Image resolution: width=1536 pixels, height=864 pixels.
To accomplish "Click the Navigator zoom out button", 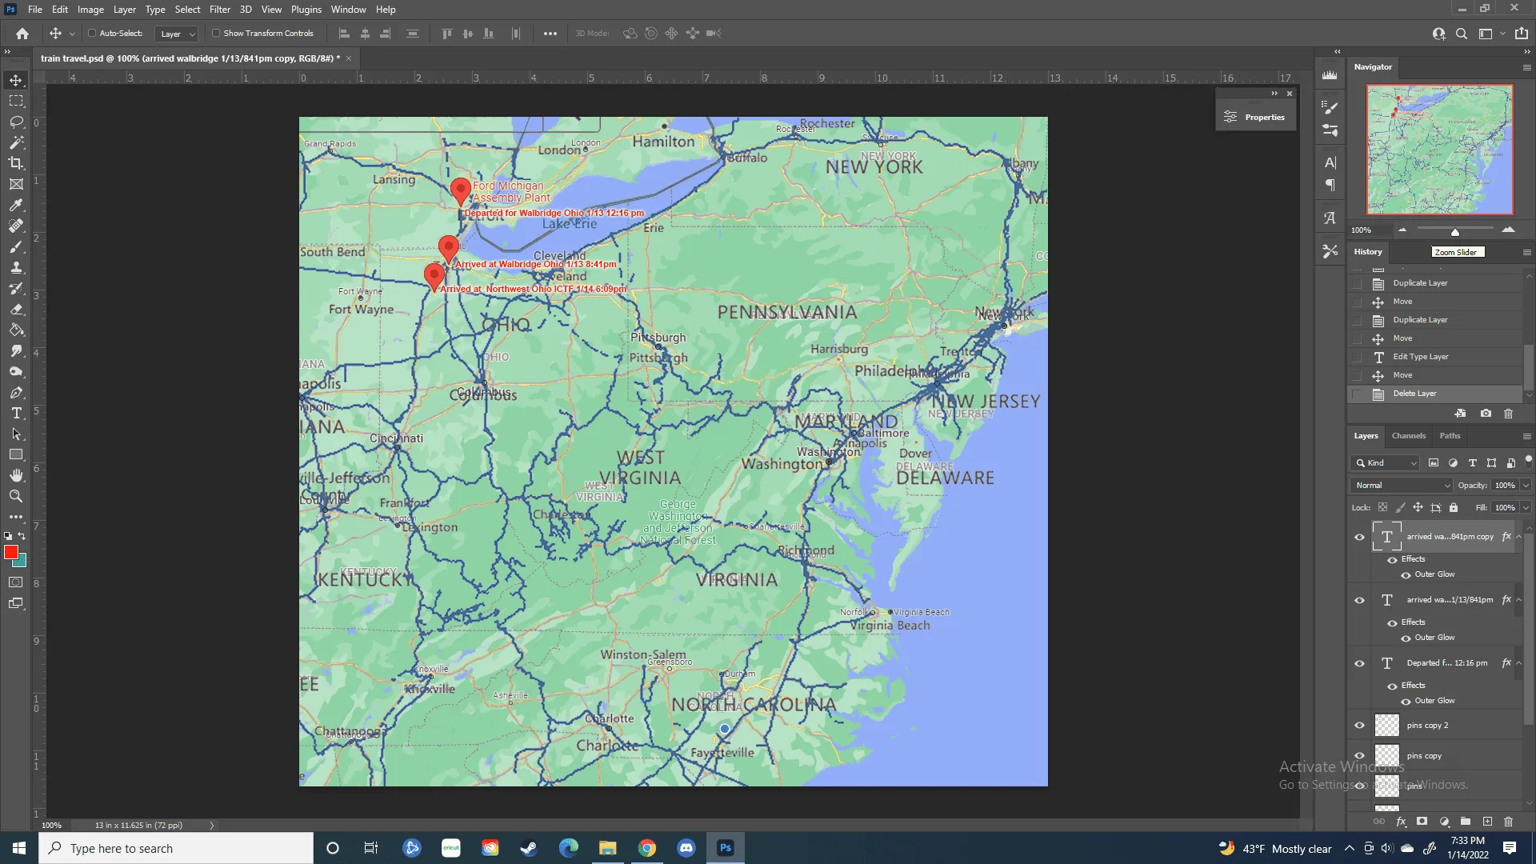I will click(1402, 230).
